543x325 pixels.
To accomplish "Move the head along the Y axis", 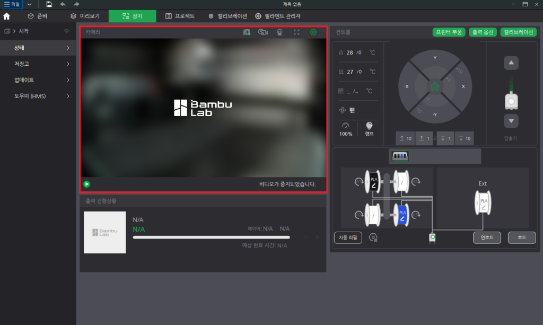I will coord(435,58).
